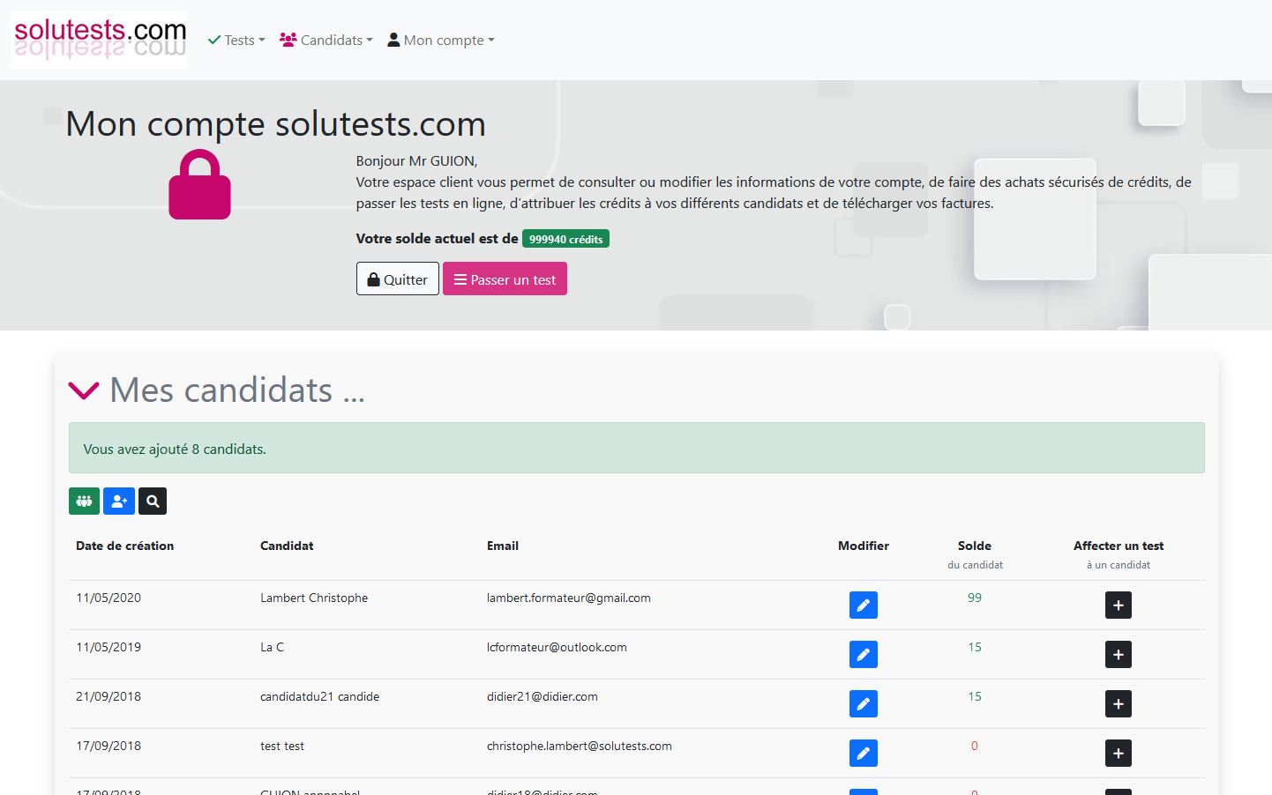This screenshot has height=795, width=1272.
Task: Click the Affecter un test column header
Action: [1119, 546]
